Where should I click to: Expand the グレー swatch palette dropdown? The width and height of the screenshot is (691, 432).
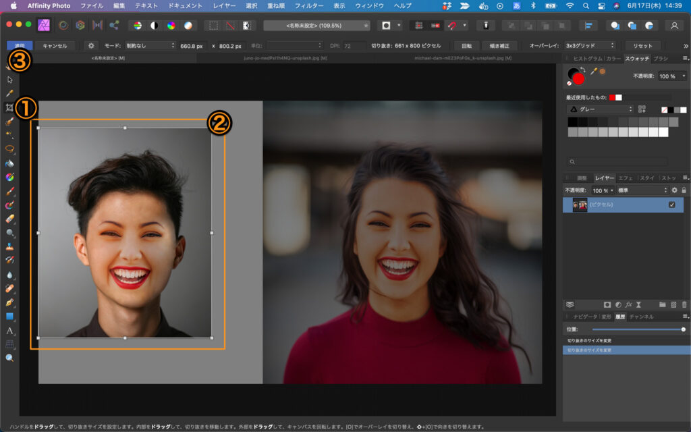click(601, 109)
